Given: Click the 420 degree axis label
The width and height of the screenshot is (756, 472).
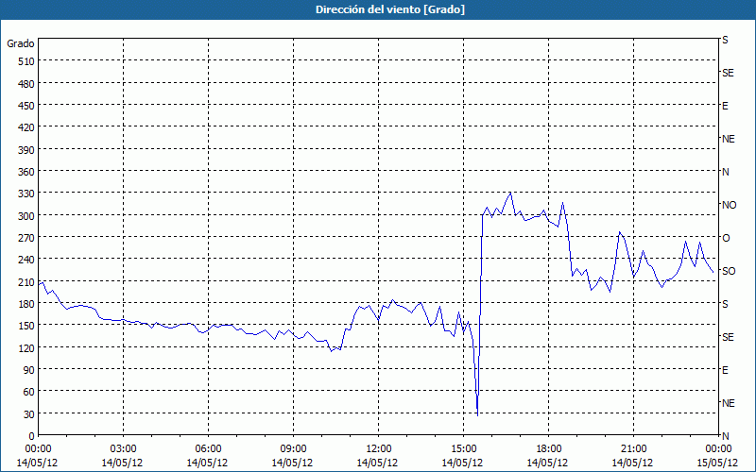Looking at the screenshot, I should point(26,127).
